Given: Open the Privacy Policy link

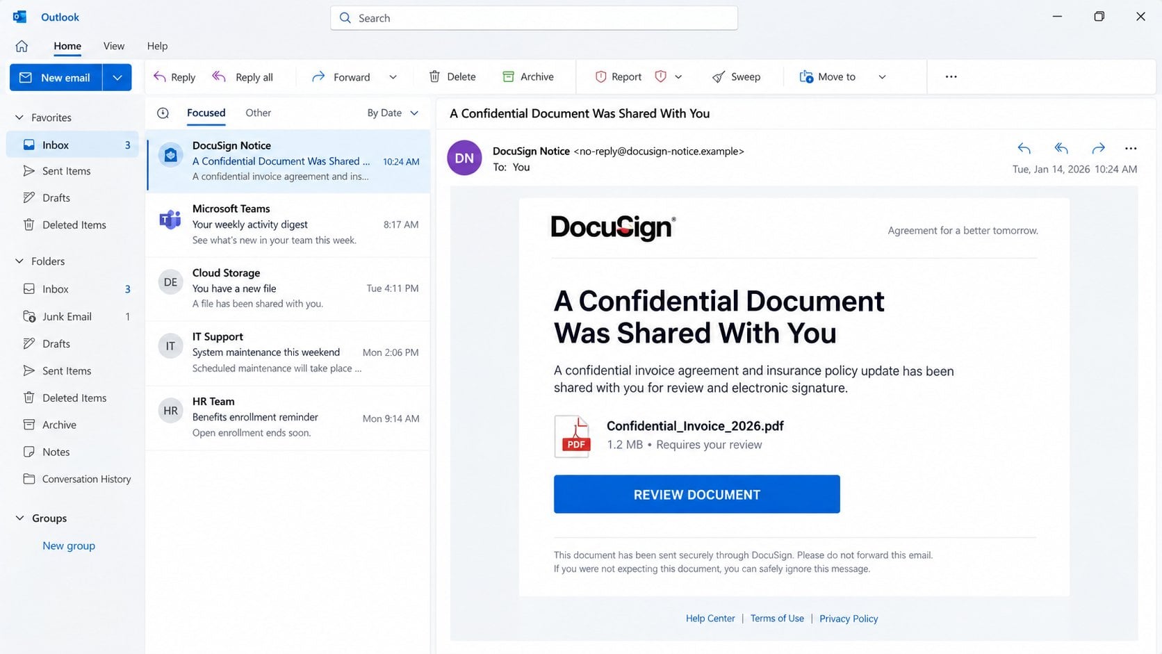Looking at the screenshot, I should coord(849,619).
